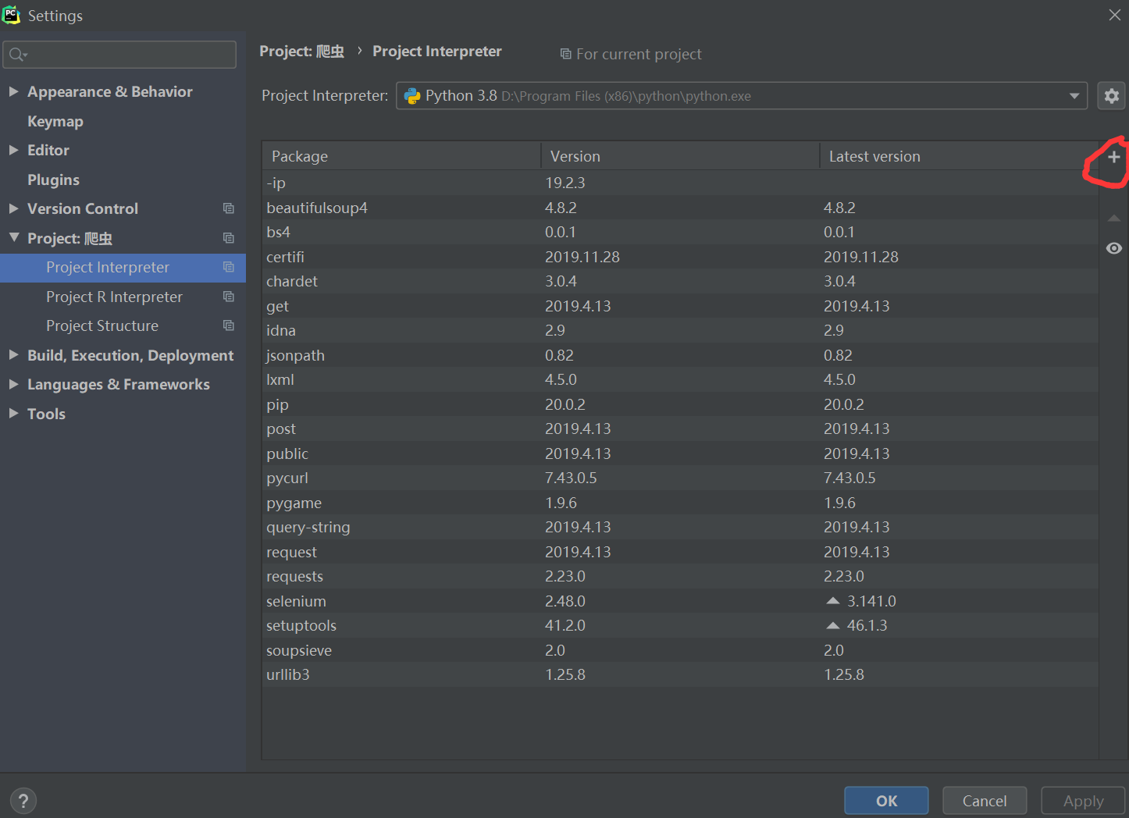This screenshot has width=1129, height=818.
Task: Open interpreter settings gear icon
Action: point(1112,96)
